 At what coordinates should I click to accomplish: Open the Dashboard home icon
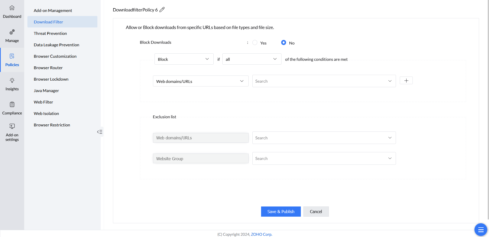click(12, 8)
